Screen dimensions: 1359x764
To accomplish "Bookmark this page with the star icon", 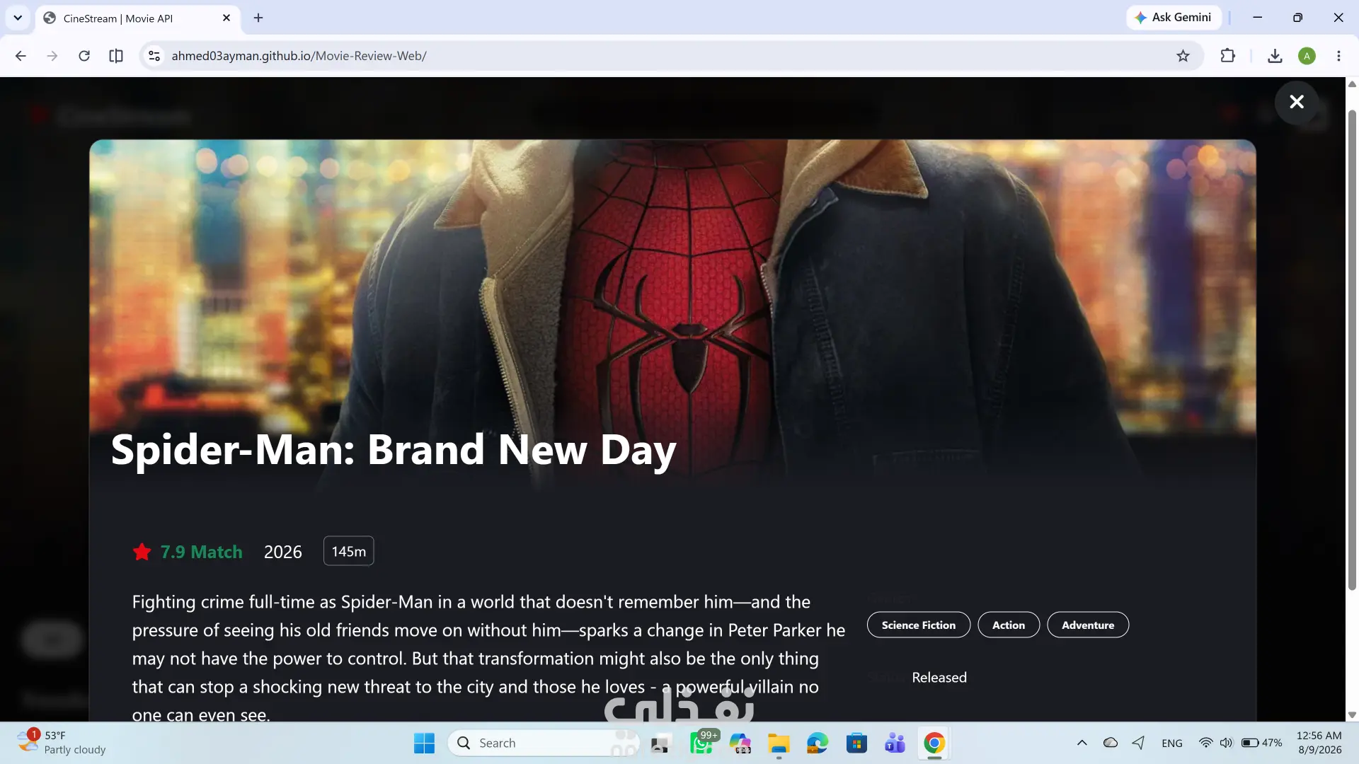I will pos(1183,56).
